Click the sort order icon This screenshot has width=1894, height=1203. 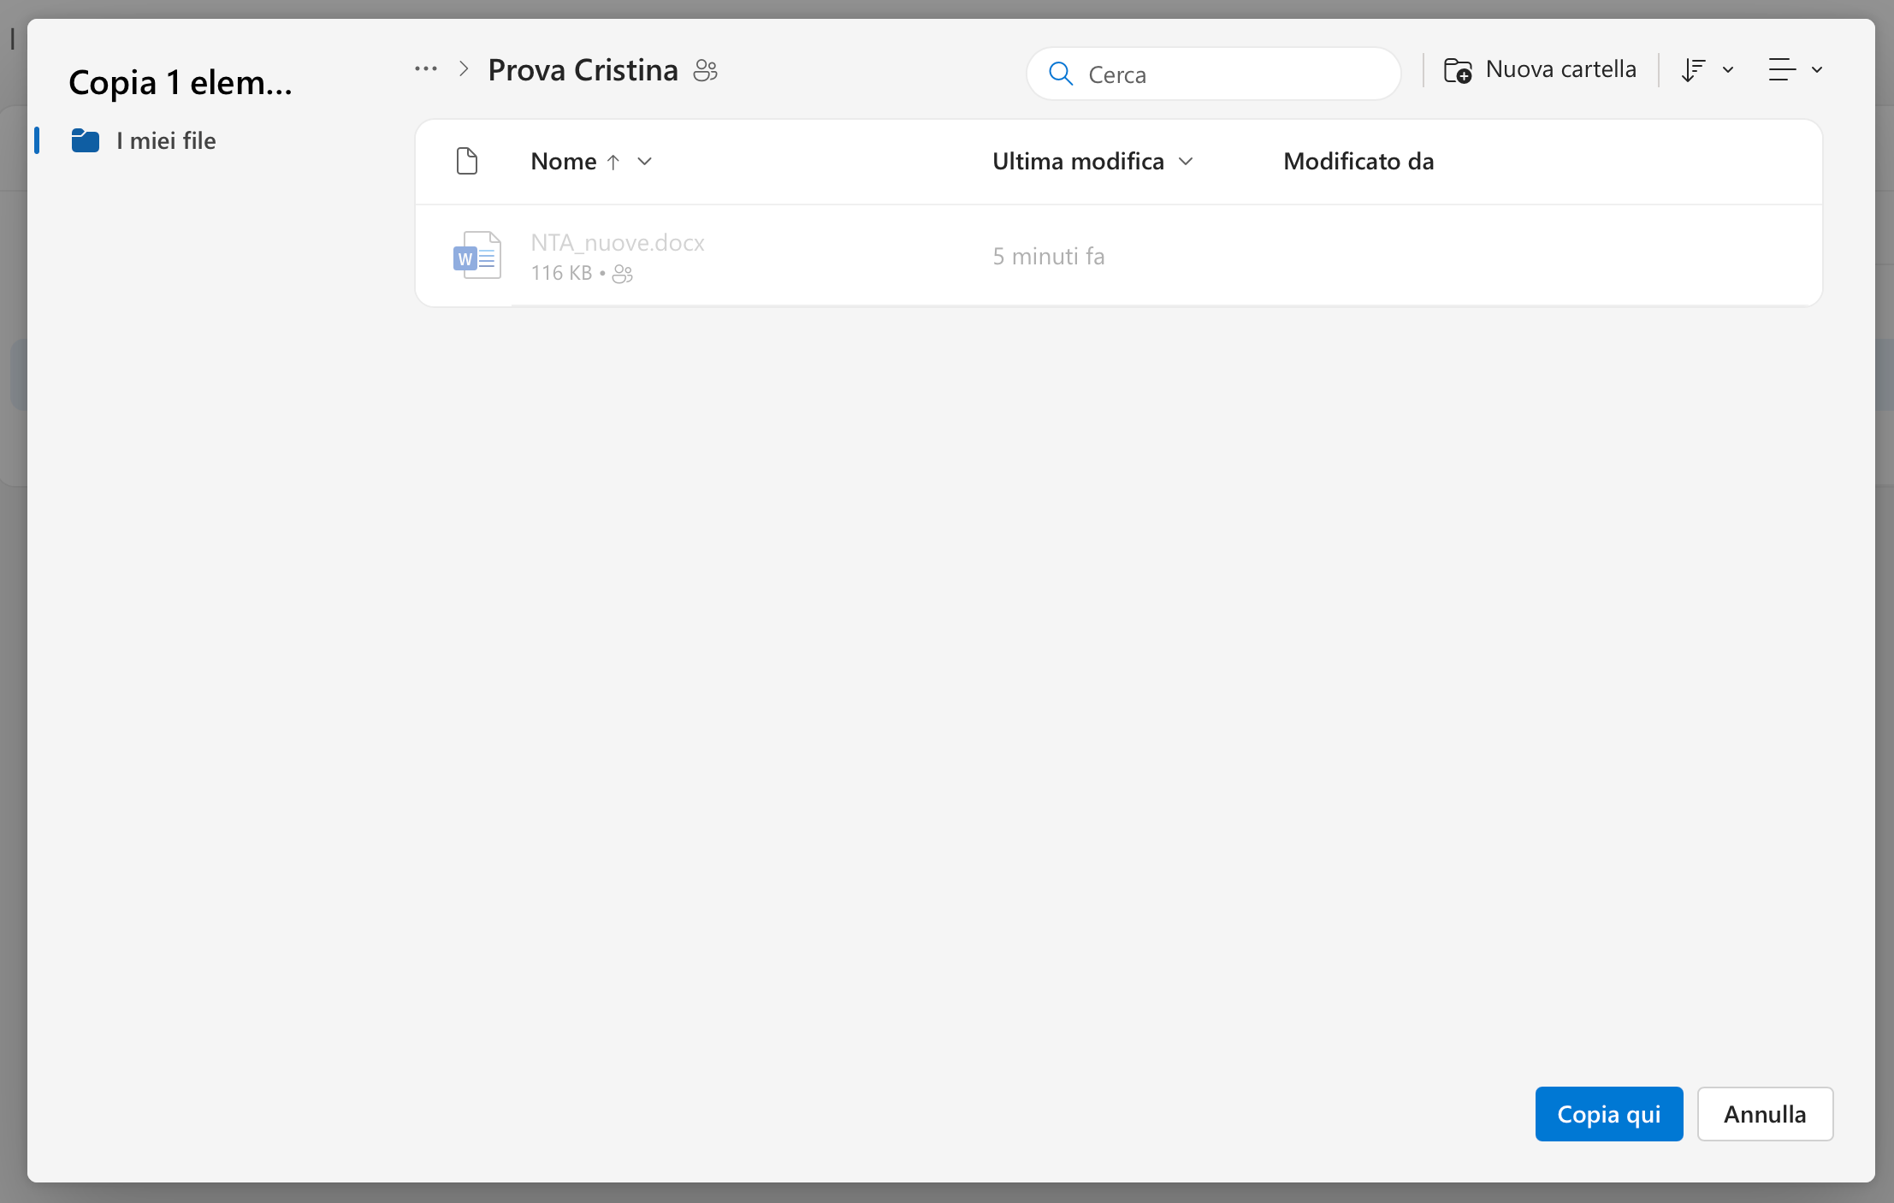[1693, 70]
